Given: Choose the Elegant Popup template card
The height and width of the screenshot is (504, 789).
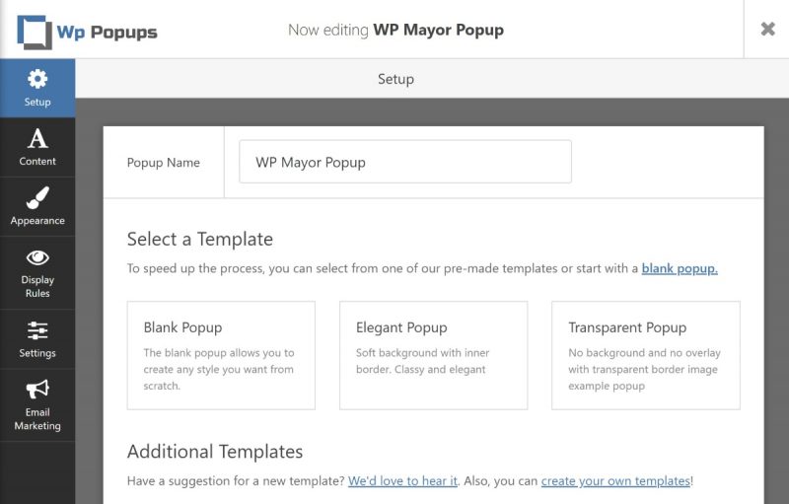Looking at the screenshot, I should pos(433,355).
